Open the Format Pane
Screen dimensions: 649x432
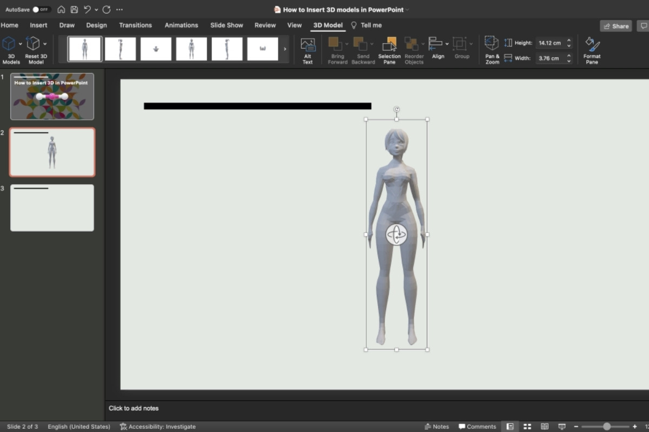[x=592, y=50]
